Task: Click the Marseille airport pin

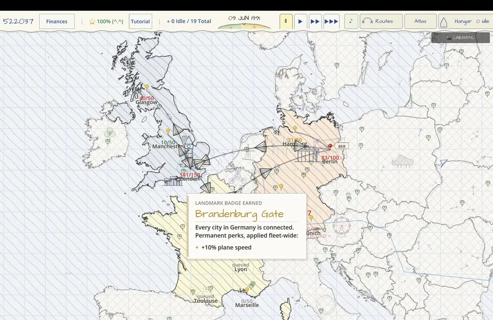Action: (247, 290)
